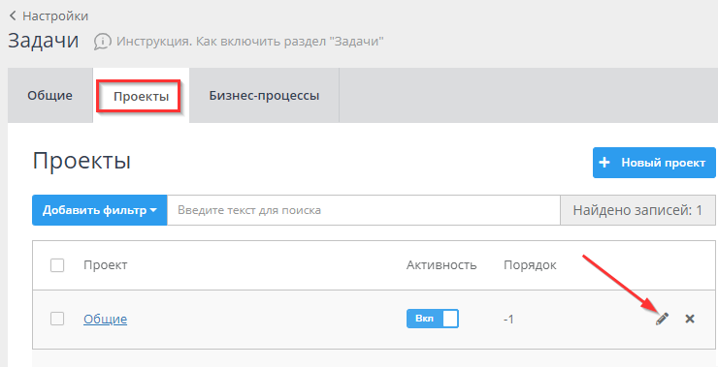This screenshot has width=718, height=367.
Task: Delete the Общие project with X icon
Action: click(x=690, y=319)
